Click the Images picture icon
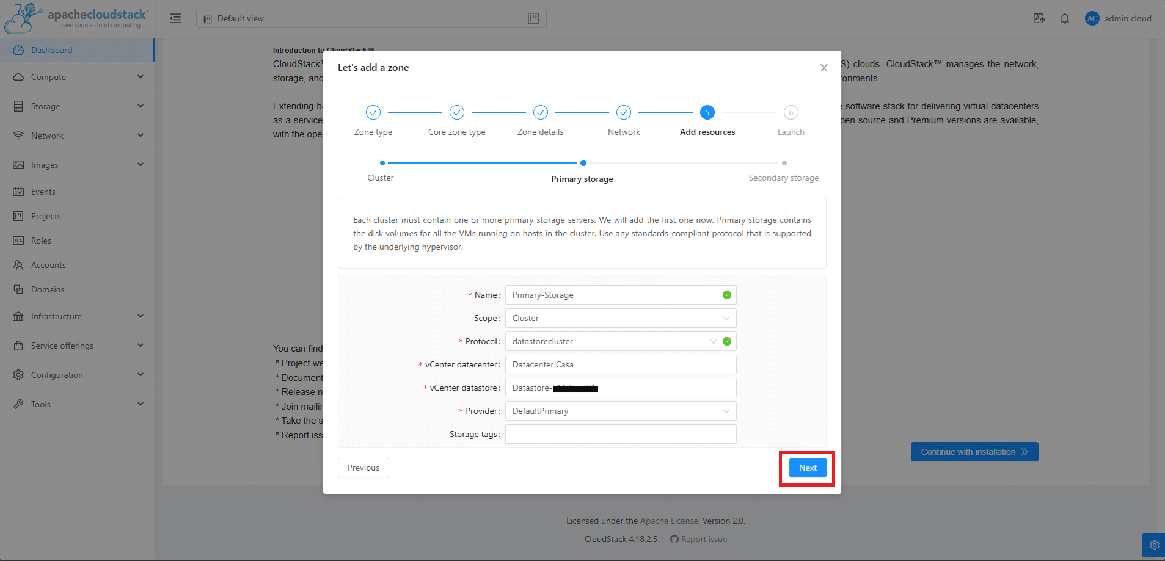1165x561 pixels. coord(18,165)
